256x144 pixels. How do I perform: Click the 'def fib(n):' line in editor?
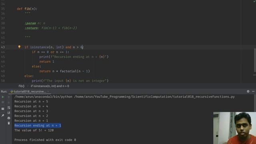[27, 9]
